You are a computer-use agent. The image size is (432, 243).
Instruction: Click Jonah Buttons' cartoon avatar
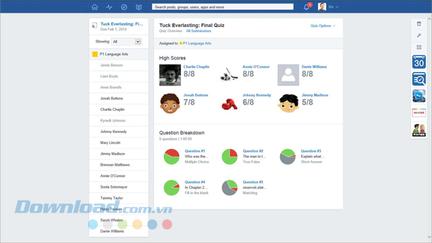click(170, 103)
